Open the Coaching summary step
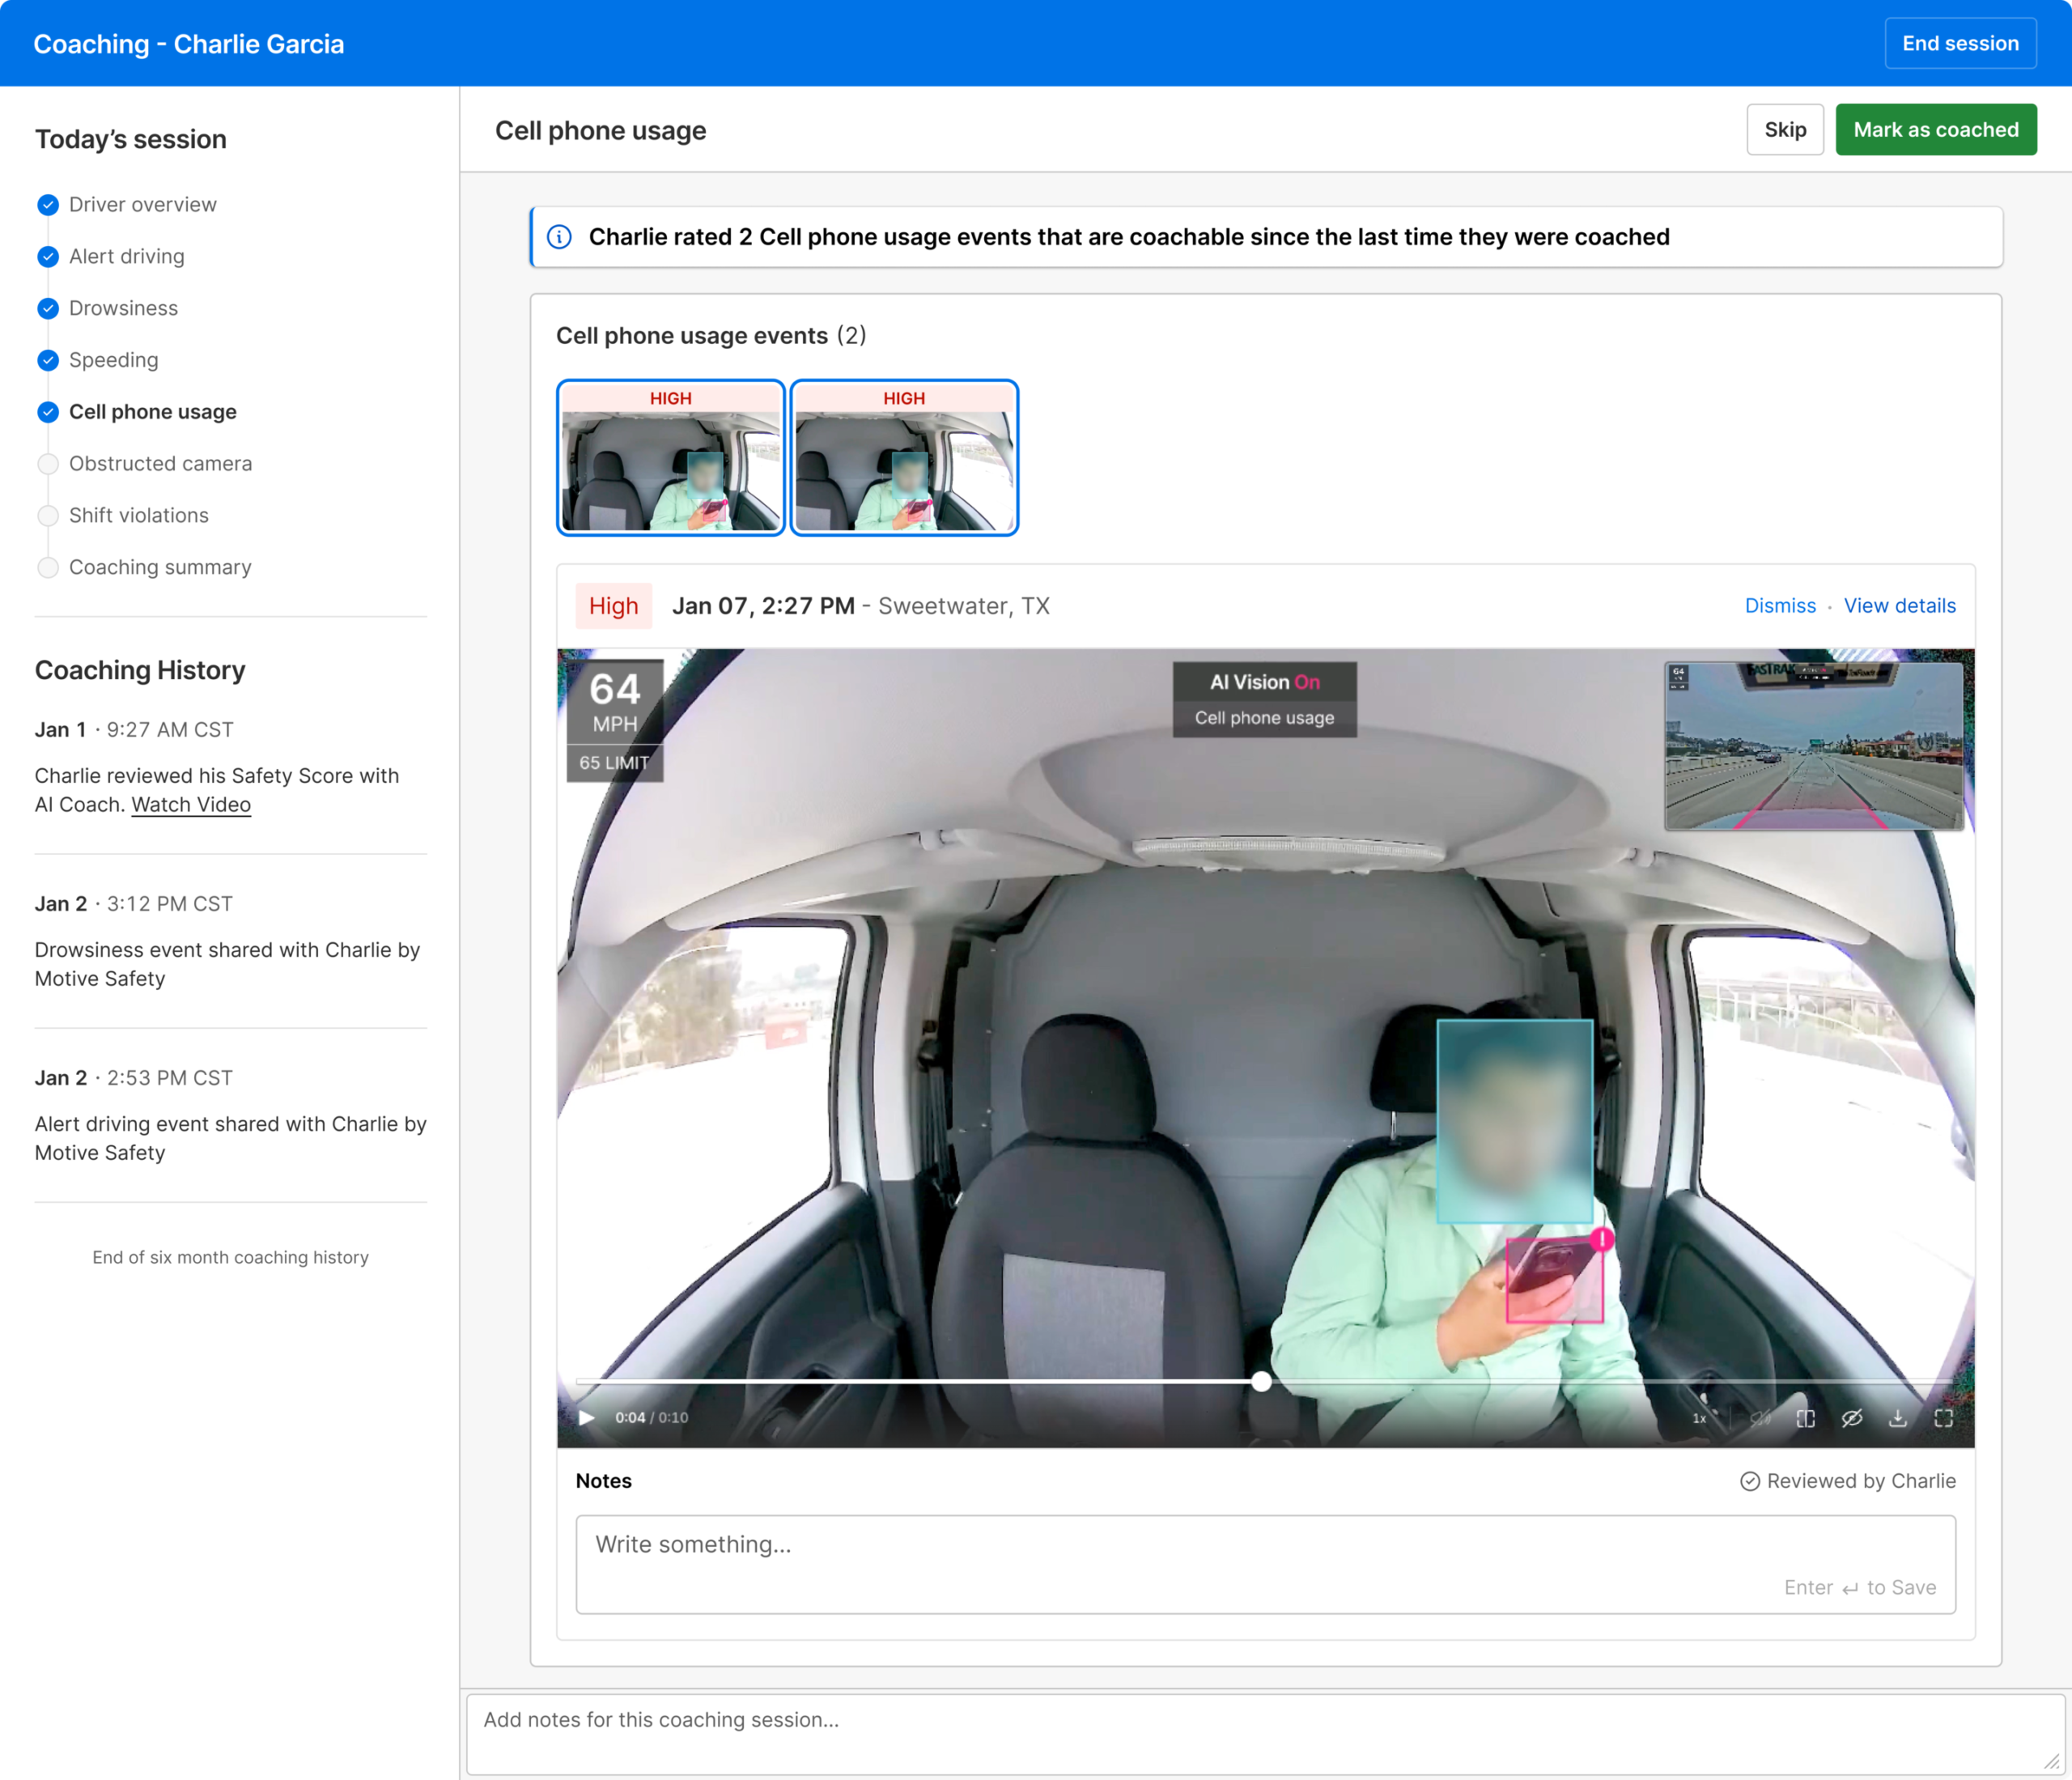The height and width of the screenshot is (1780, 2072). tap(160, 567)
